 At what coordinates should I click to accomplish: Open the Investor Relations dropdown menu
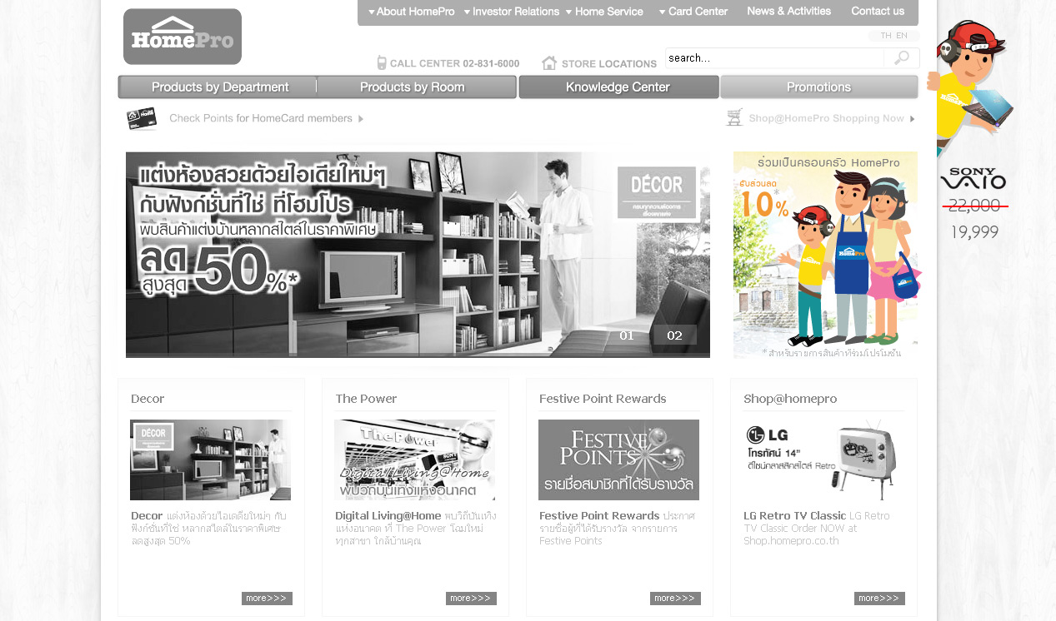pyautogui.click(x=512, y=12)
